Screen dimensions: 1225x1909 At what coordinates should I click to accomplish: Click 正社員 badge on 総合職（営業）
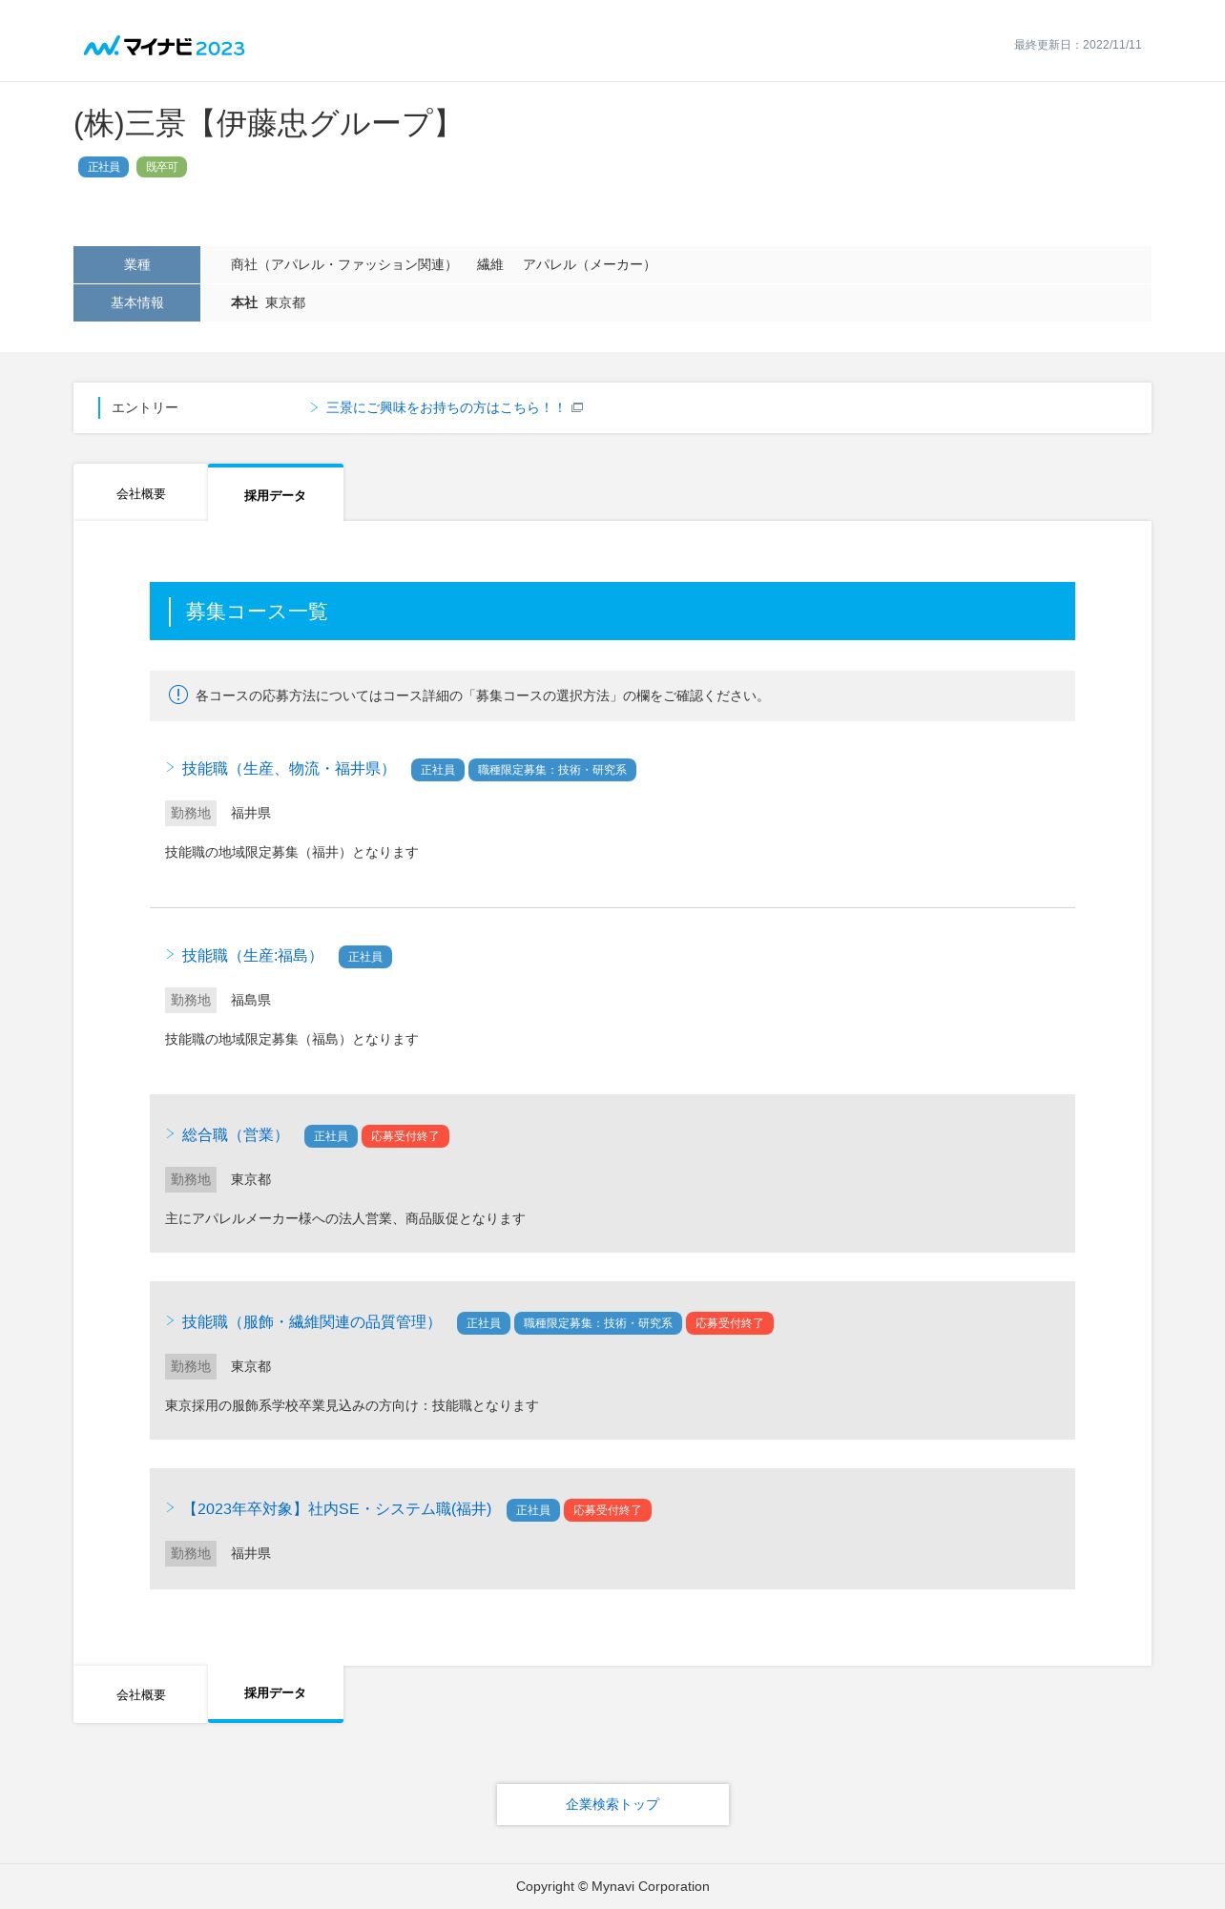click(x=331, y=1136)
